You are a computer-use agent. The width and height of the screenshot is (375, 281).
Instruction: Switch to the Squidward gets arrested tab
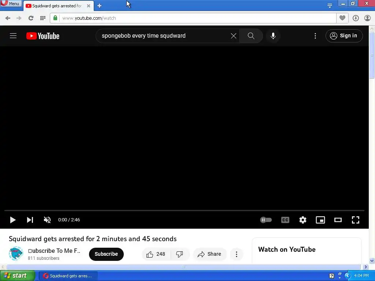[57, 6]
